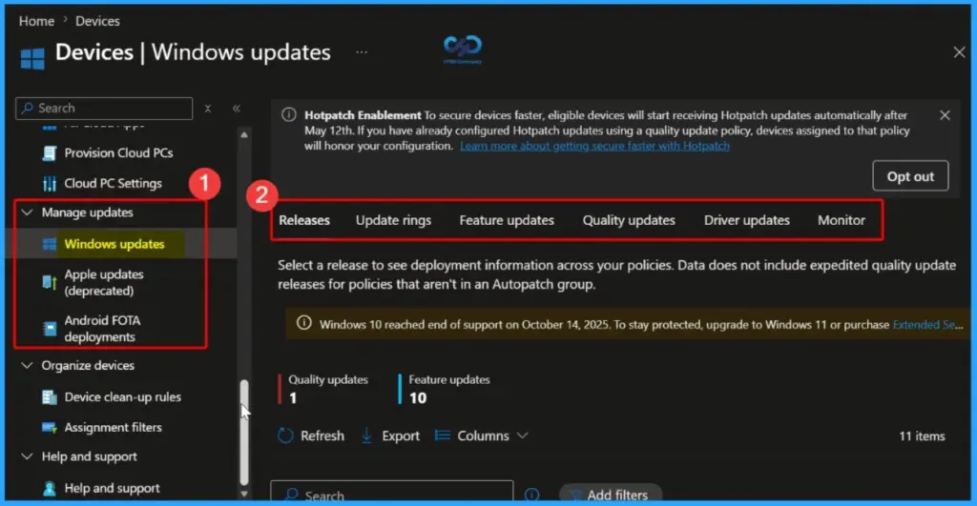
Task: Click the Opt out button
Action: click(x=910, y=176)
